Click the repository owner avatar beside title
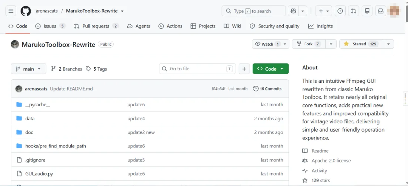 coord(15,44)
